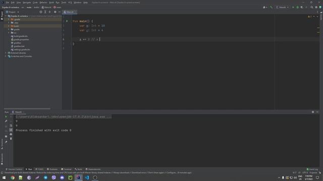The height and width of the screenshot is (181, 323).
Task: Open the Windows Start menu
Action: coord(4,177)
